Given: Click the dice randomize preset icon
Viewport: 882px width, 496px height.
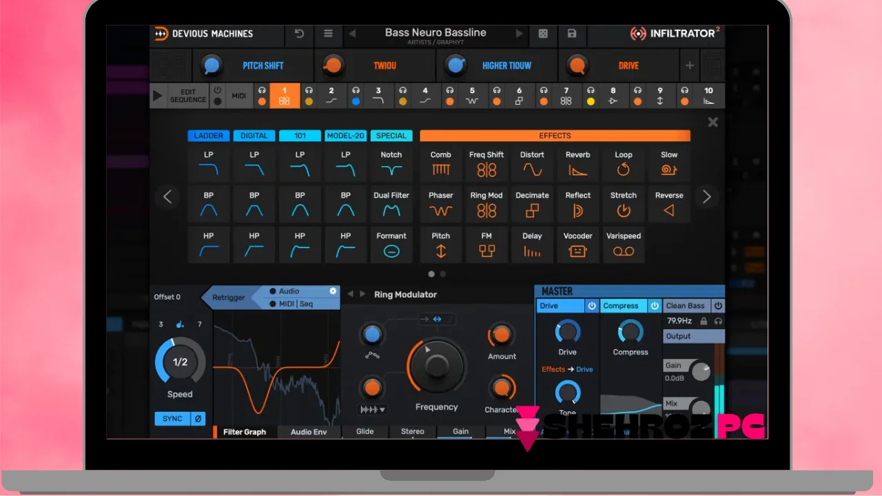Looking at the screenshot, I should coord(543,33).
